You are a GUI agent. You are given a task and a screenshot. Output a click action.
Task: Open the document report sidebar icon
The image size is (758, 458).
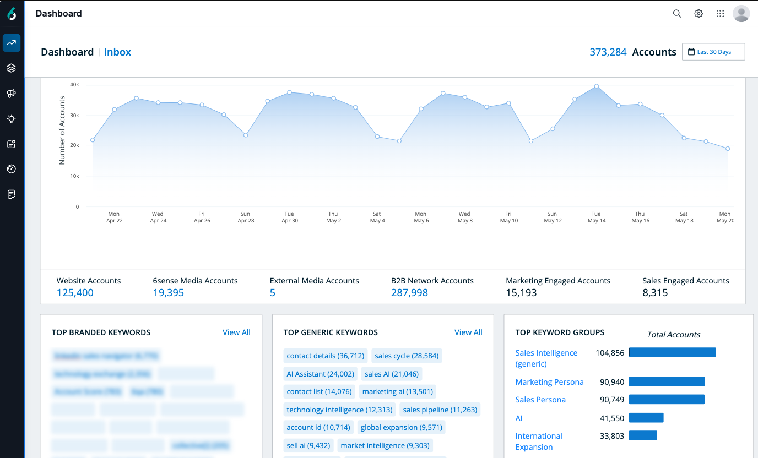coord(12,194)
